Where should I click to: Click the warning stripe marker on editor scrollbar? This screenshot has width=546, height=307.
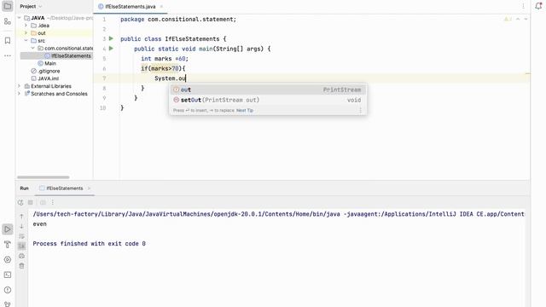[x=527, y=74]
